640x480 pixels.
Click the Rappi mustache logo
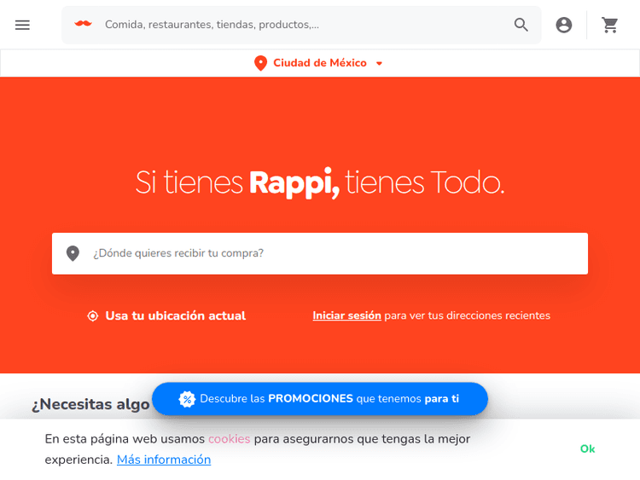84,24
